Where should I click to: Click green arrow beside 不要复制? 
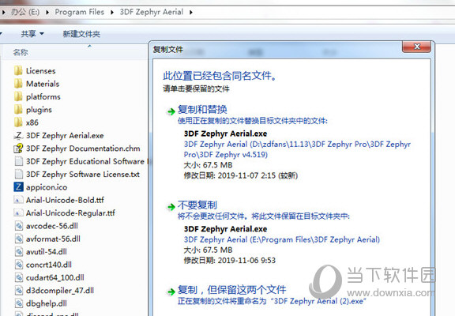(171, 207)
